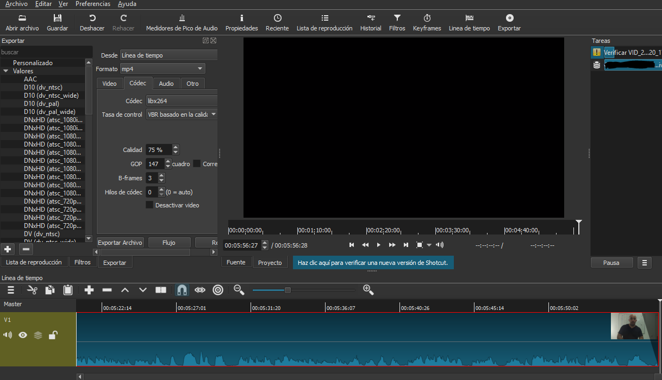Click the timeline zoom in magnifier
Viewport: 662px width, 380px height.
368,290
